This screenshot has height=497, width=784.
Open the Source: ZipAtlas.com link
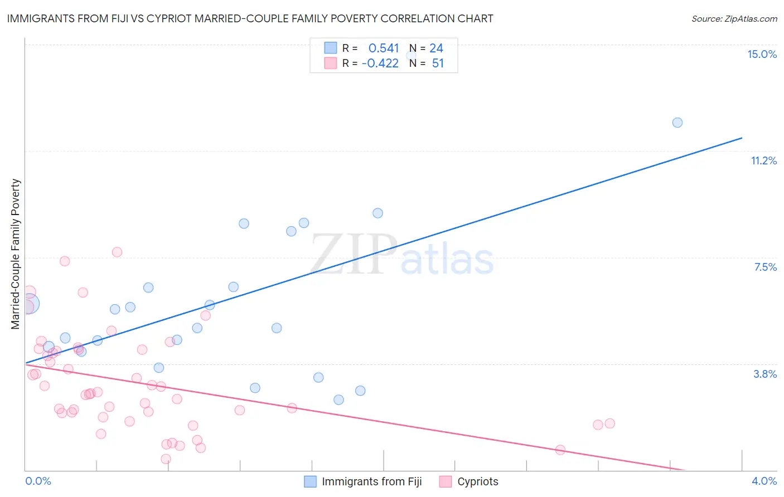tap(734, 18)
